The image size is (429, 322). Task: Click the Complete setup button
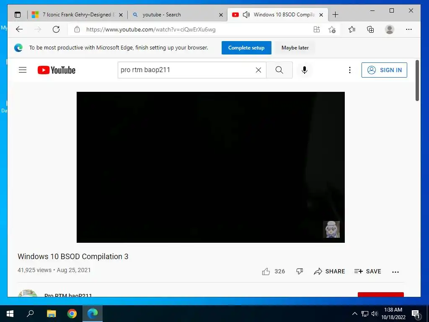246,48
